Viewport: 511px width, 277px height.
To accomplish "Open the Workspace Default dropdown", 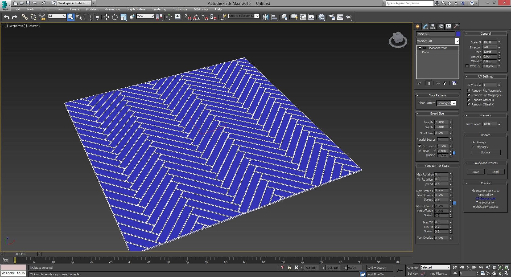I will click(x=74, y=3).
